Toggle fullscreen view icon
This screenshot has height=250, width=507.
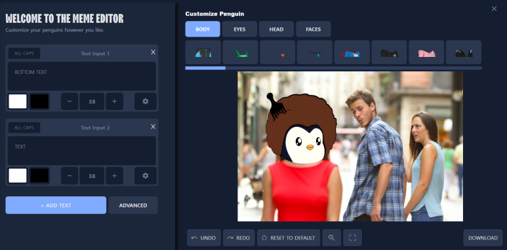tap(352, 238)
